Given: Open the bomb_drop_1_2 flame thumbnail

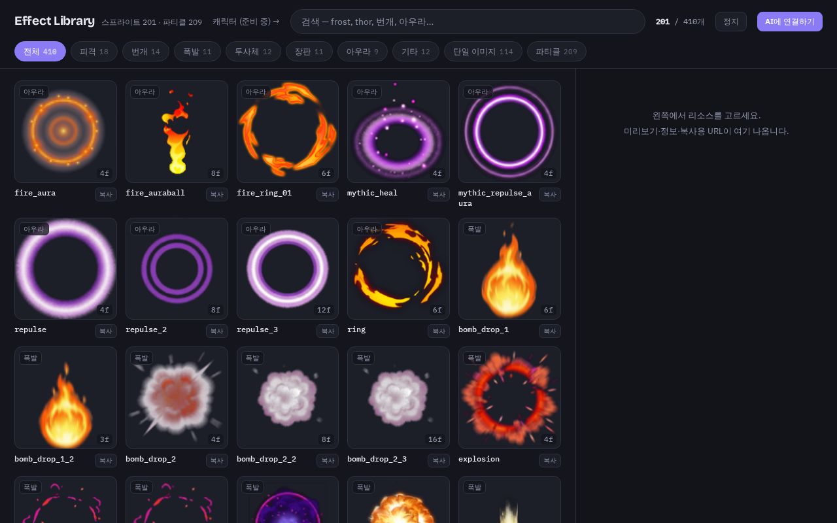Looking at the screenshot, I should tap(65, 397).
